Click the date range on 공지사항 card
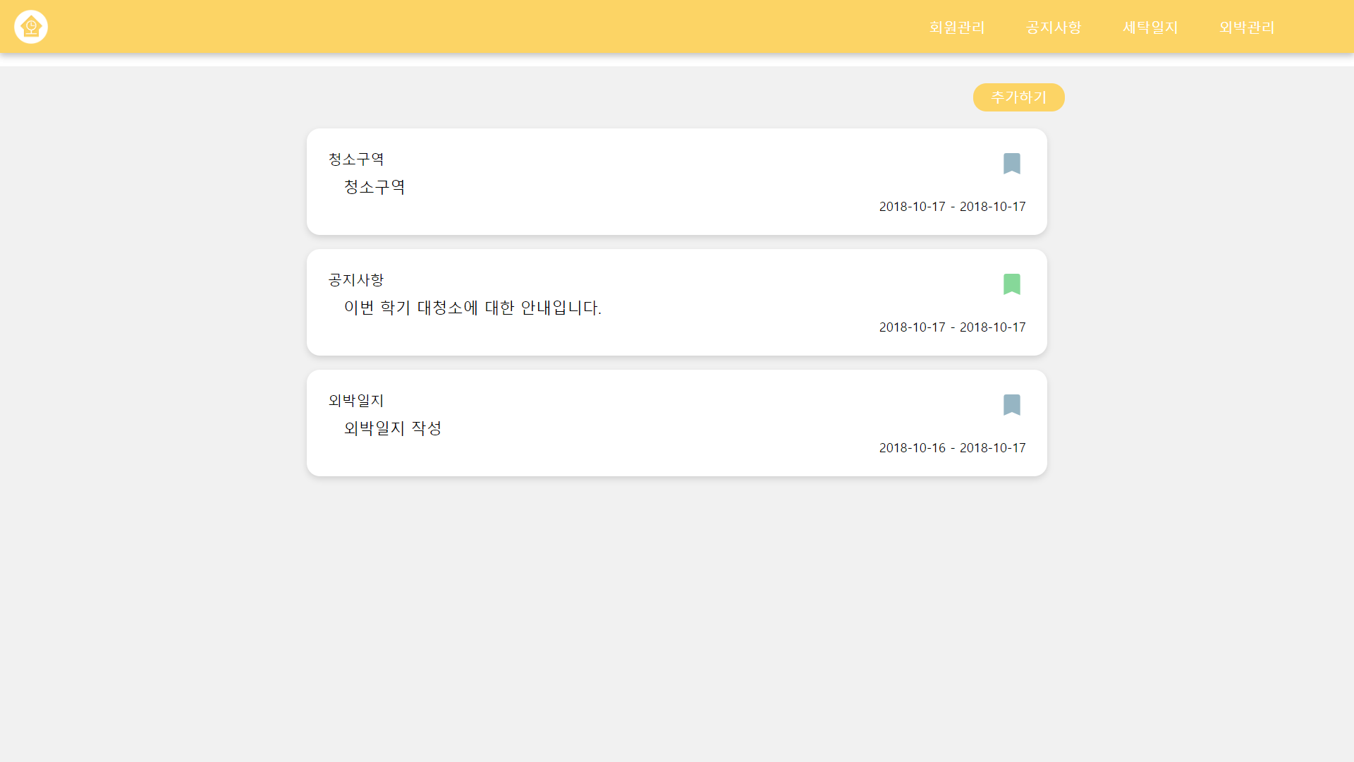Screen dimensions: 1354x762 click(952, 327)
